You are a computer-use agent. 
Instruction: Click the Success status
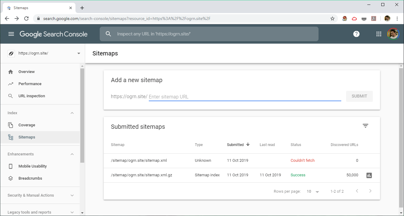tap(298, 175)
